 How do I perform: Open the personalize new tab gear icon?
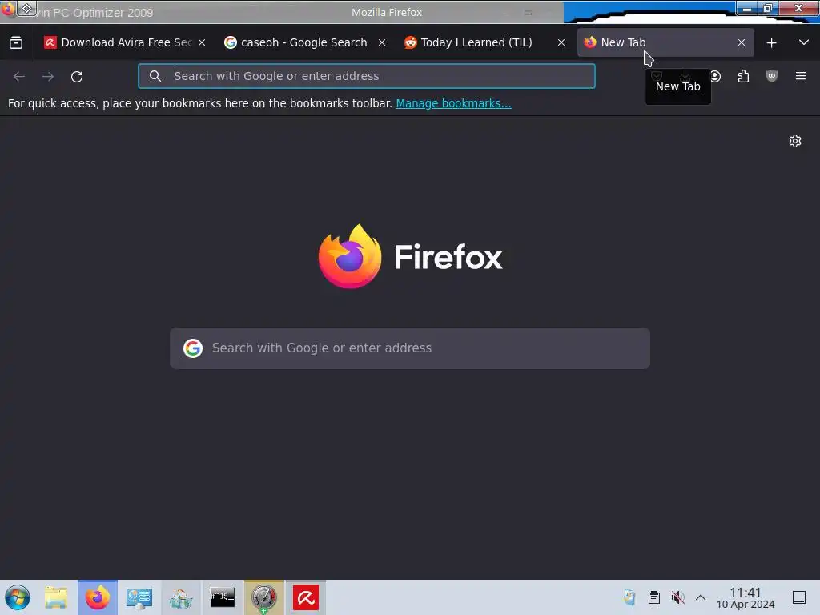[x=795, y=141]
